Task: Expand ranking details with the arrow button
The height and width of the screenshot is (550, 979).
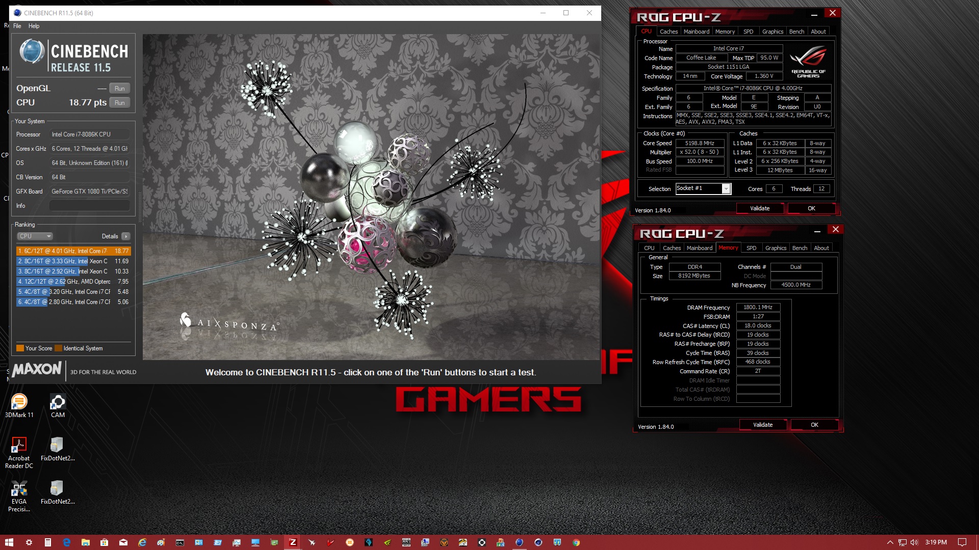Action: coord(126,236)
